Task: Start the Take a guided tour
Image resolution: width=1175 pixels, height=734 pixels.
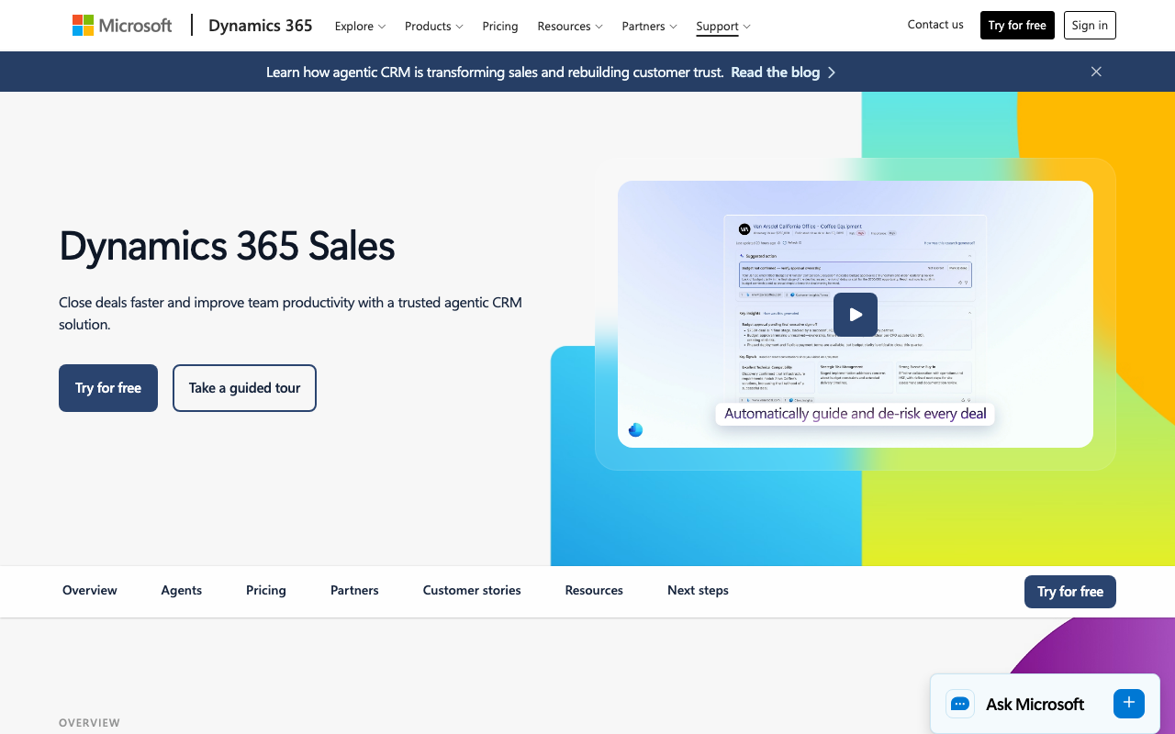Action: click(244, 388)
